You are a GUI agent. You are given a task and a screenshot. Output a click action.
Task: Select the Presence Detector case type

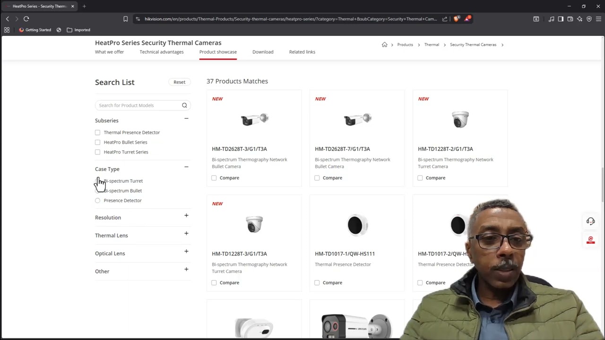(x=97, y=201)
